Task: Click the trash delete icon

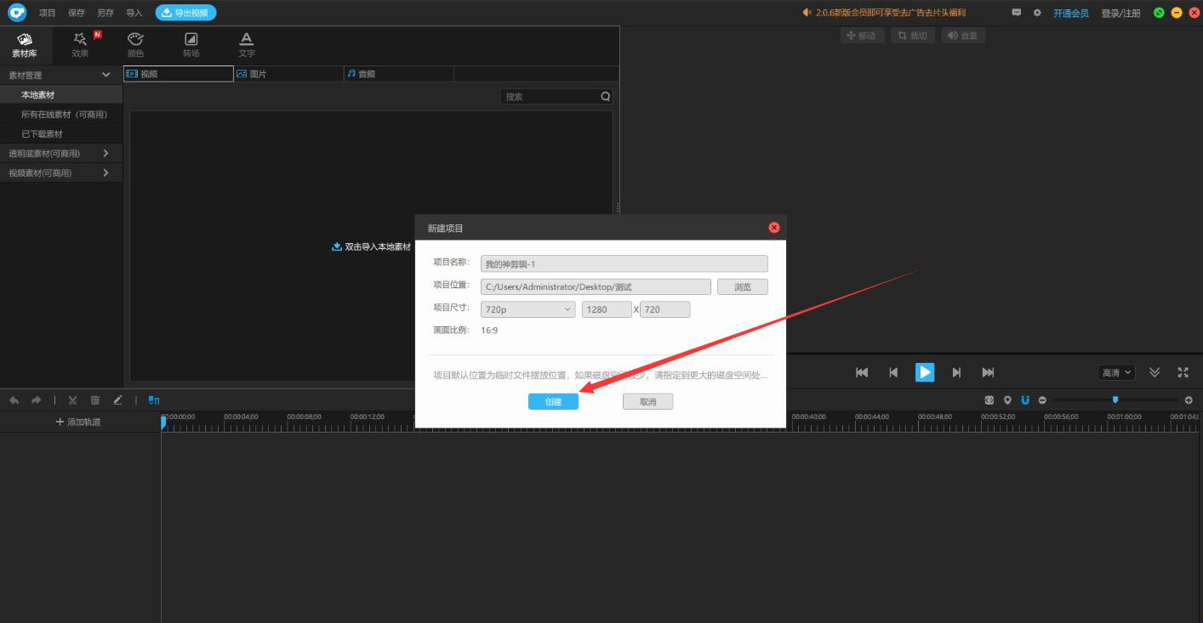Action: pos(95,399)
